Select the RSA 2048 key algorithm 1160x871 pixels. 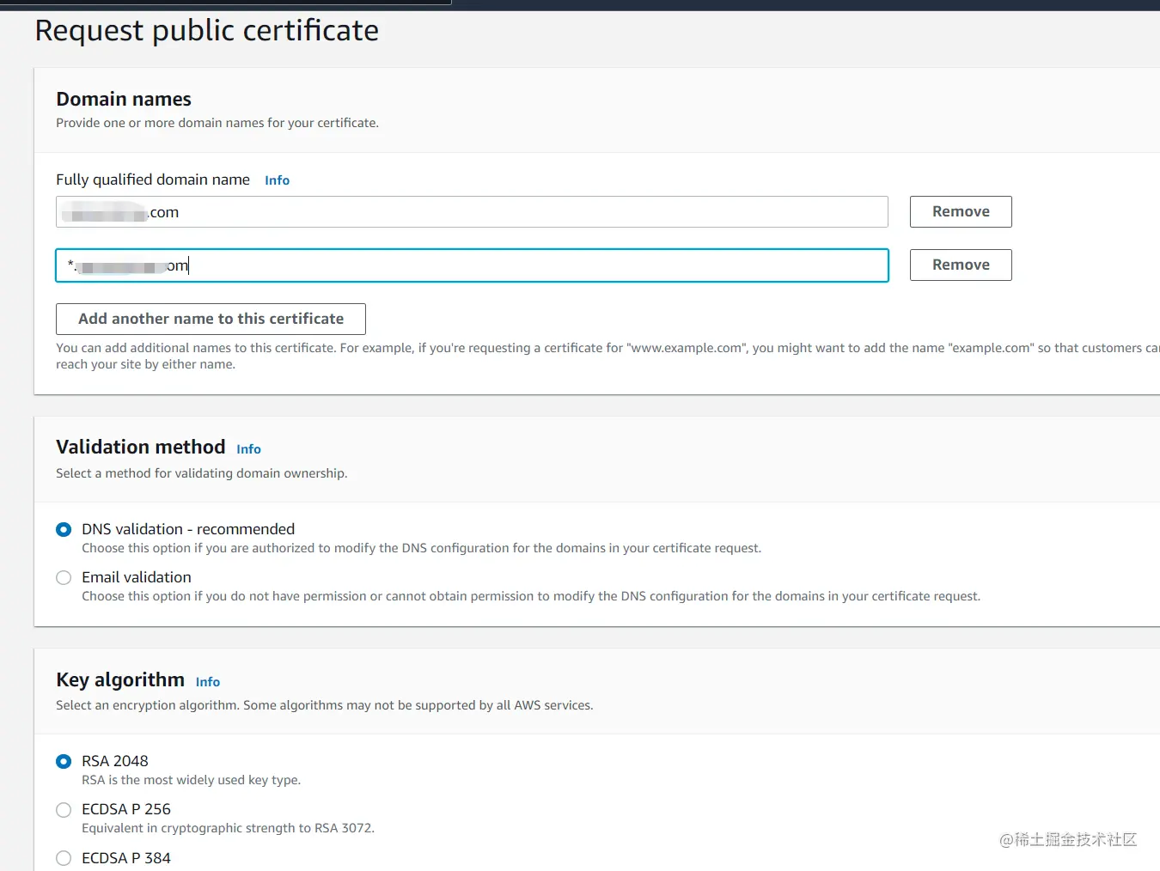point(64,761)
